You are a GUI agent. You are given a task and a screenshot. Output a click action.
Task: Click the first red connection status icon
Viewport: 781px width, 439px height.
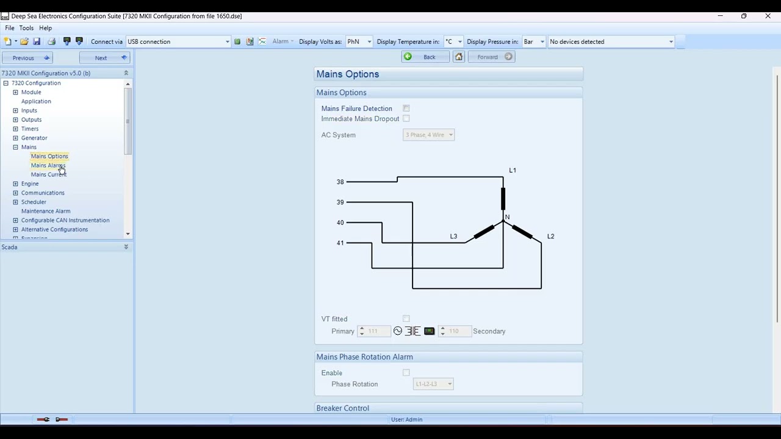[x=43, y=419]
